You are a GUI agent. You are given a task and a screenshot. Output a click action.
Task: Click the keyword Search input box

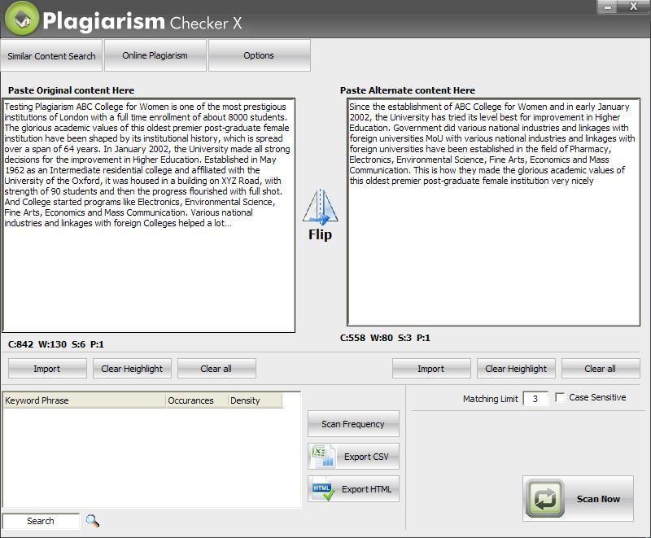click(41, 521)
